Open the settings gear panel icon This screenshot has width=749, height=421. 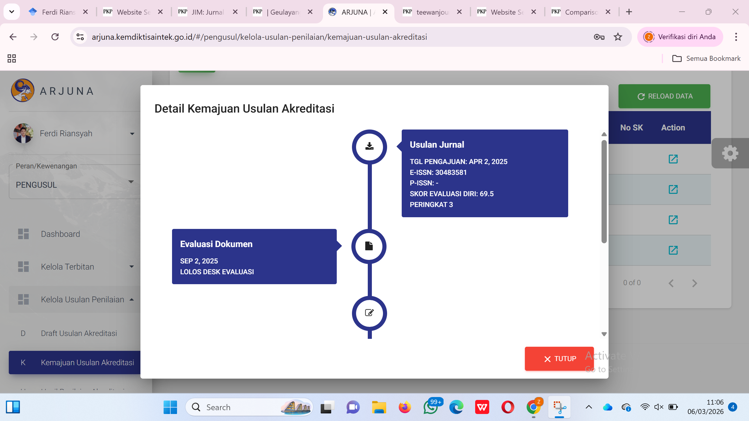click(730, 153)
